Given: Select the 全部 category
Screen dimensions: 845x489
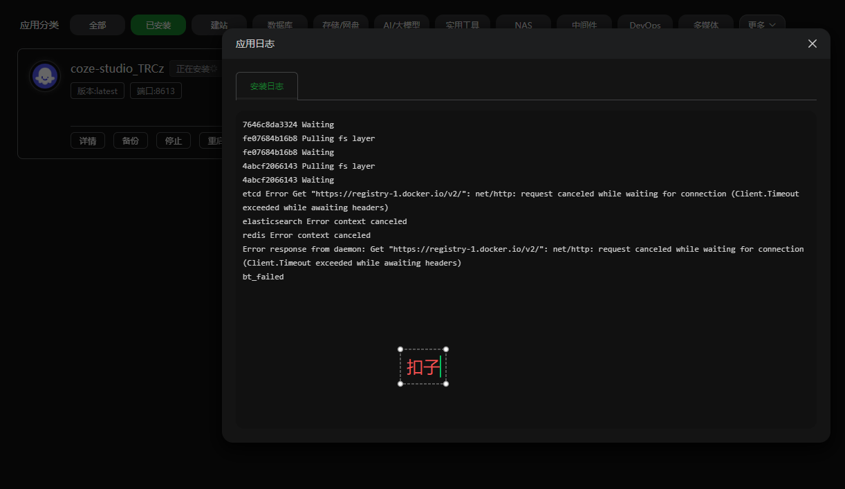Looking at the screenshot, I should [97, 24].
